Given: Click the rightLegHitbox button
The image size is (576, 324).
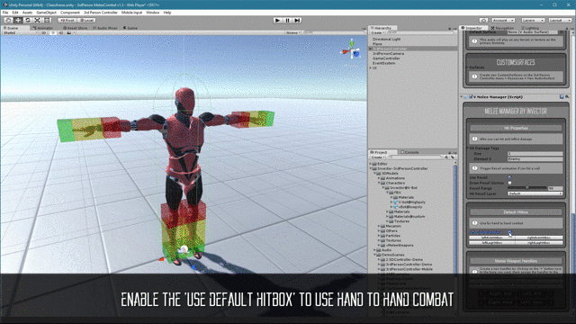Looking at the screenshot, I should pyautogui.click(x=539, y=242).
